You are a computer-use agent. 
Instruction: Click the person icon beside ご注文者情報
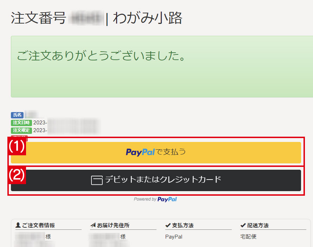(18, 225)
